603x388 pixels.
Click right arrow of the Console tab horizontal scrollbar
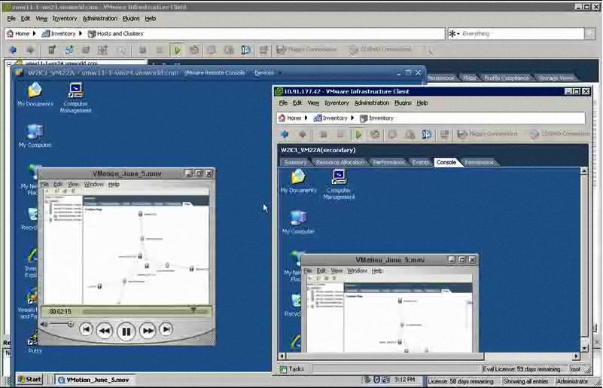(x=577, y=356)
